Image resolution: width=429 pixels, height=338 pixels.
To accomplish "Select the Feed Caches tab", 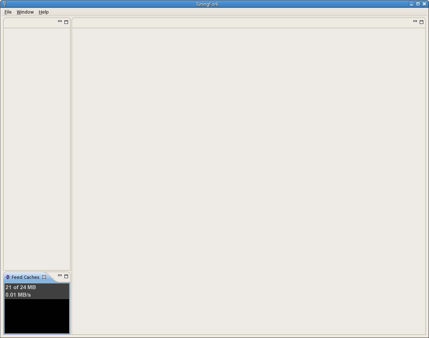I will pos(25,277).
